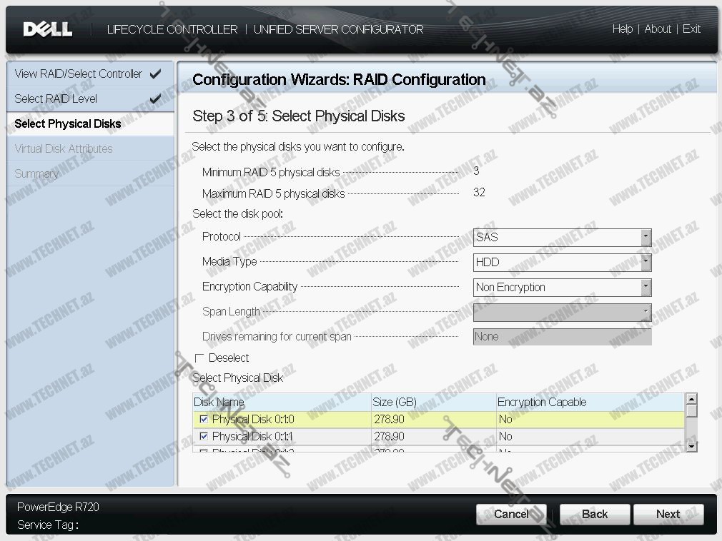Click the disk list scroll down arrow
Screen dimensions: 722x541
[691, 446]
